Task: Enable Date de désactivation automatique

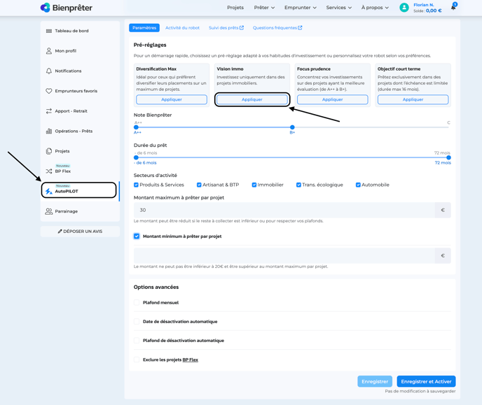Action: click(137, 322)
